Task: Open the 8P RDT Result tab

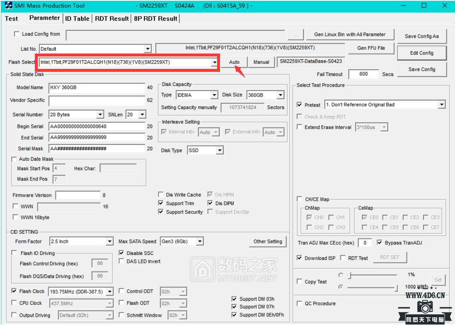Action: point(156,19)
